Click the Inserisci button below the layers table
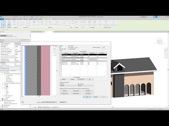This screenshot has height=126, width=169. [64, 79]
